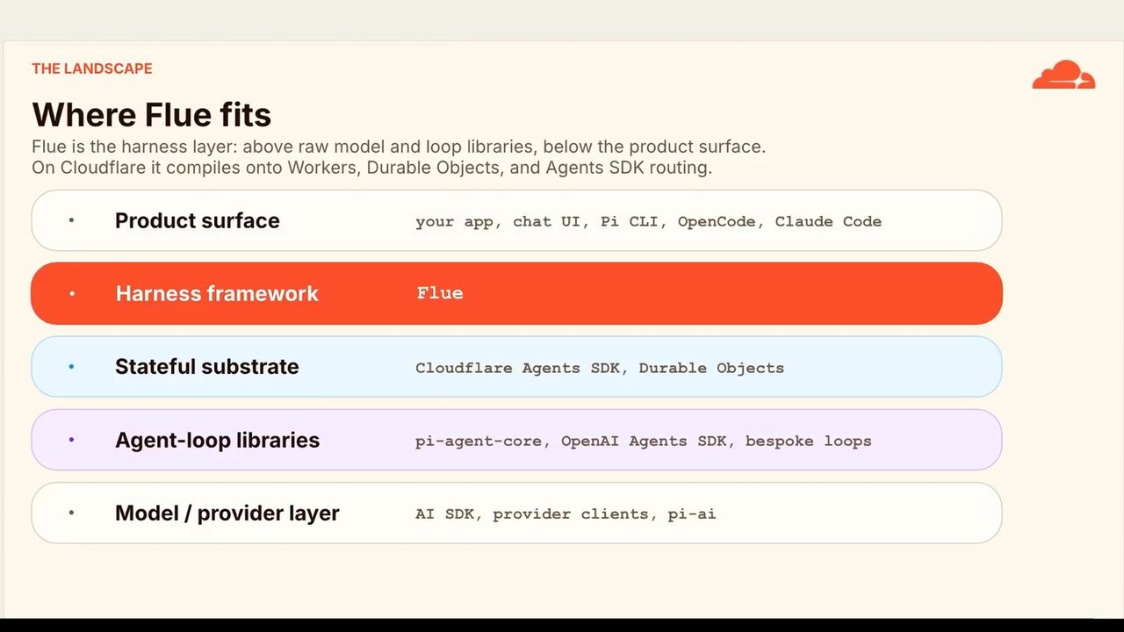Click the 'Where Flue fits' heading
This screenshot has width=1124, height=632.
151,114
